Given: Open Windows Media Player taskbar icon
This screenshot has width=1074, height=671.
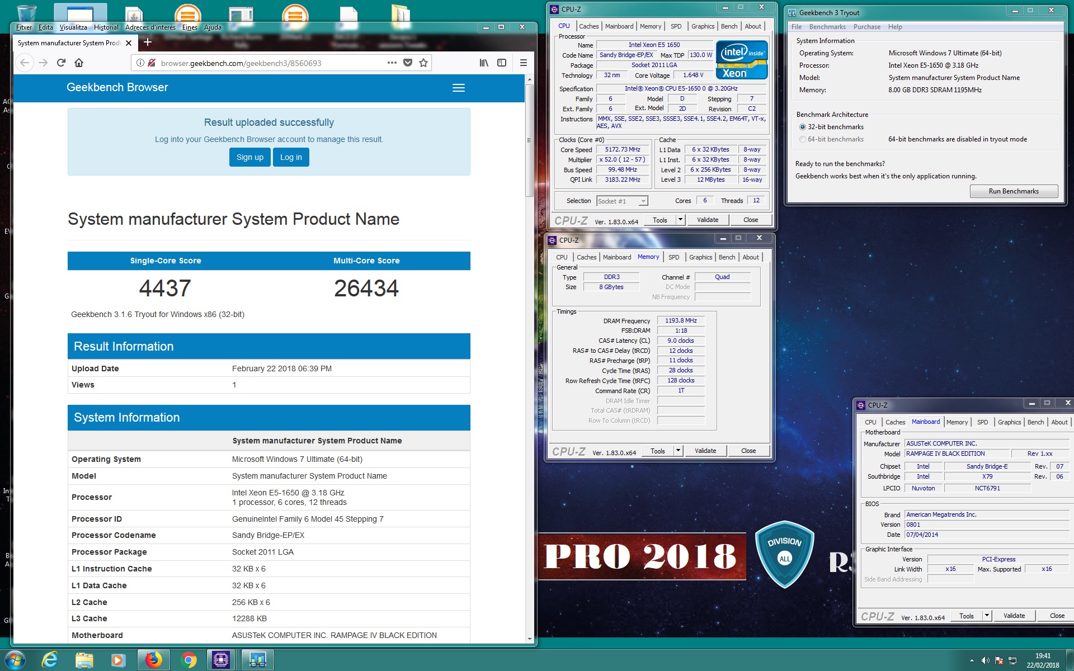Looking at the screenshot, I should [x=117, y=660].
